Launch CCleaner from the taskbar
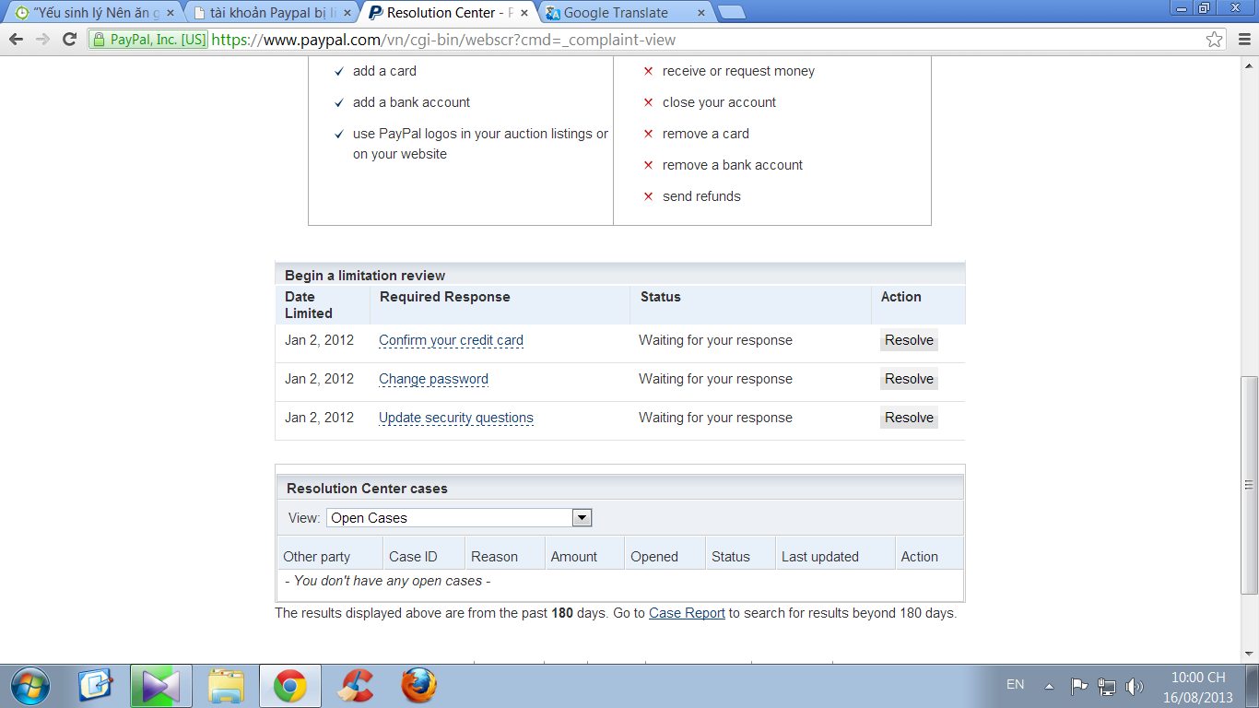Screen dimensions: 1259x708 [x=355, y=686]
